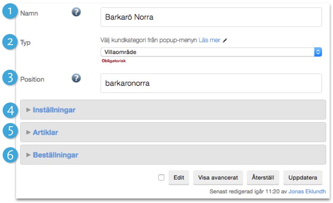Click the Visa avancerat button
The height and width of the screenshot is (203, 333).
tap(218, 178)
